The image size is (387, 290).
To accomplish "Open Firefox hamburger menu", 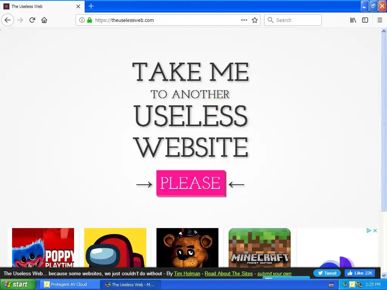I will 379,20.
